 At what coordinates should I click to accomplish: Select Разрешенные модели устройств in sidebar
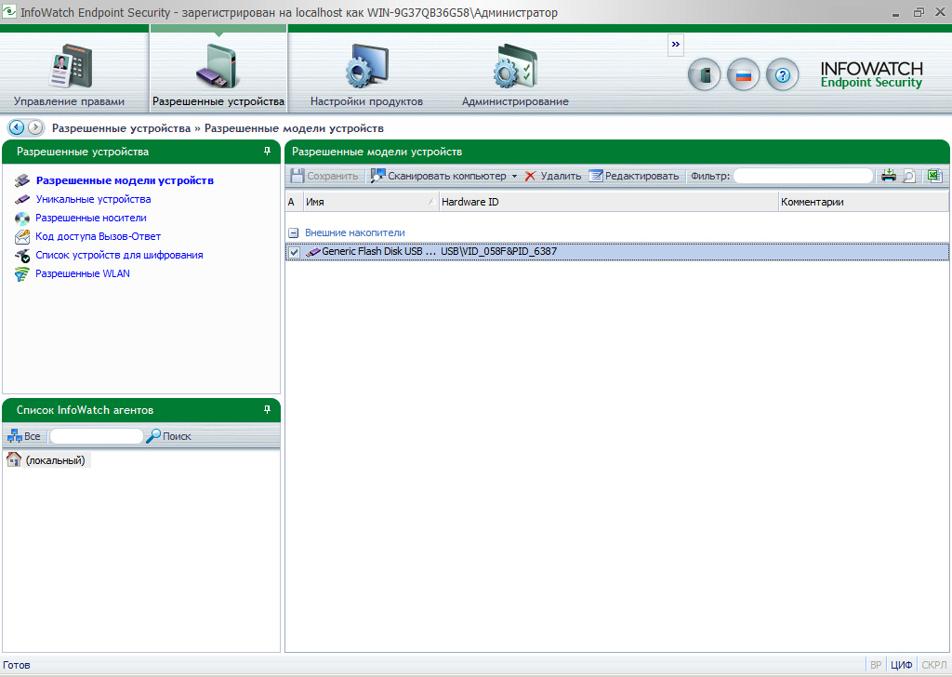coord(125,180)
